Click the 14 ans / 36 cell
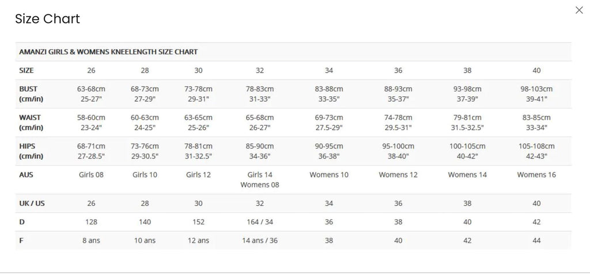 coord(260,240)
